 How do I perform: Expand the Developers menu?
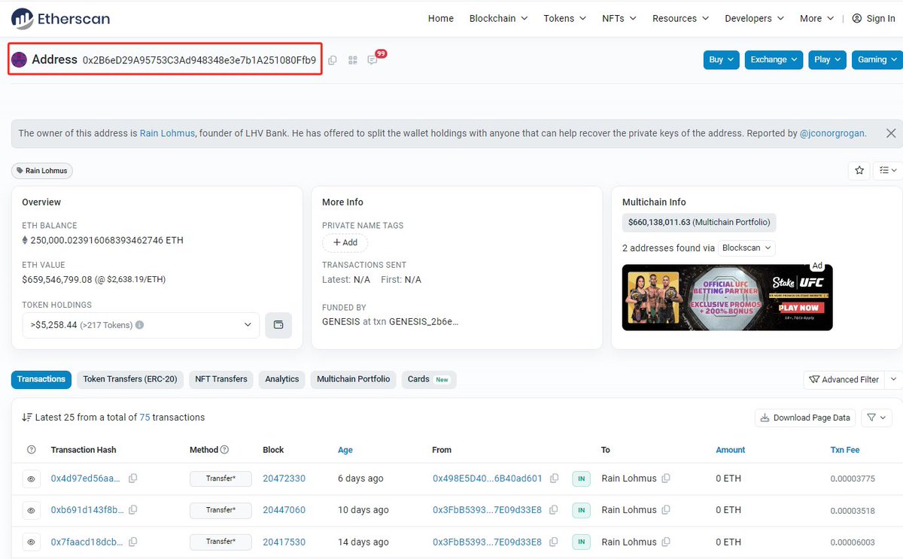coord(755,18)
